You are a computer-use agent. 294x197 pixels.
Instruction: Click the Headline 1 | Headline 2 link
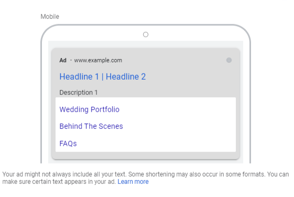click(x=103, y=76)
